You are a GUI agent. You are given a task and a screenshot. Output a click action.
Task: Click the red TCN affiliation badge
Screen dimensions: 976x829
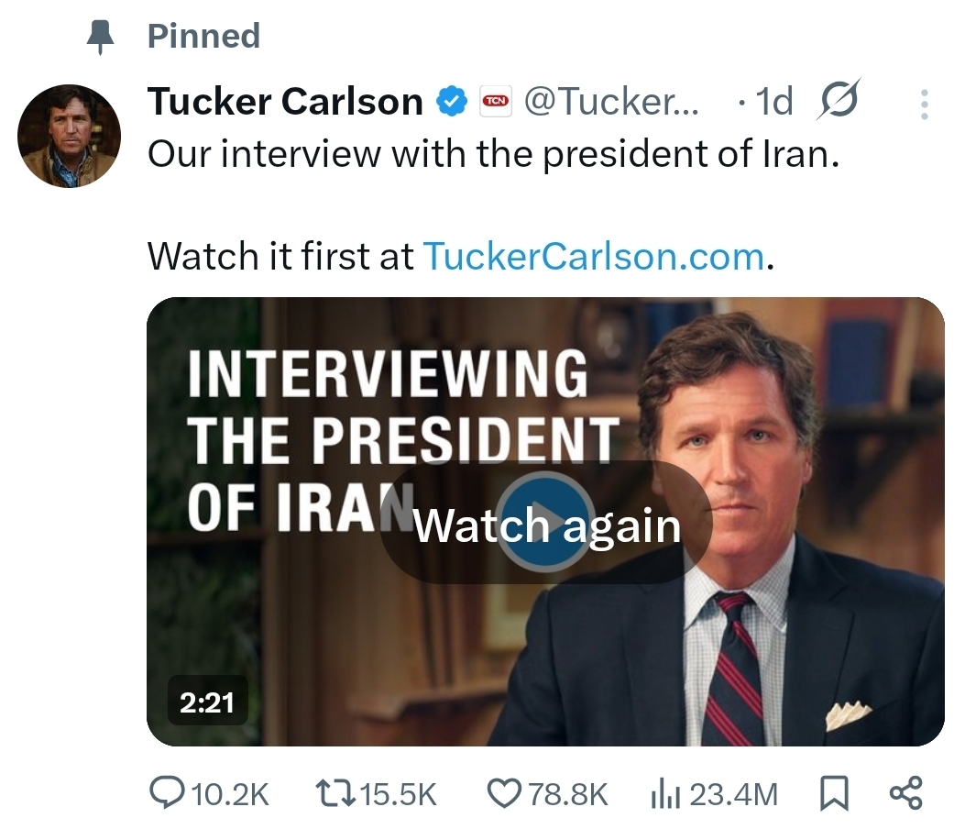496,101
